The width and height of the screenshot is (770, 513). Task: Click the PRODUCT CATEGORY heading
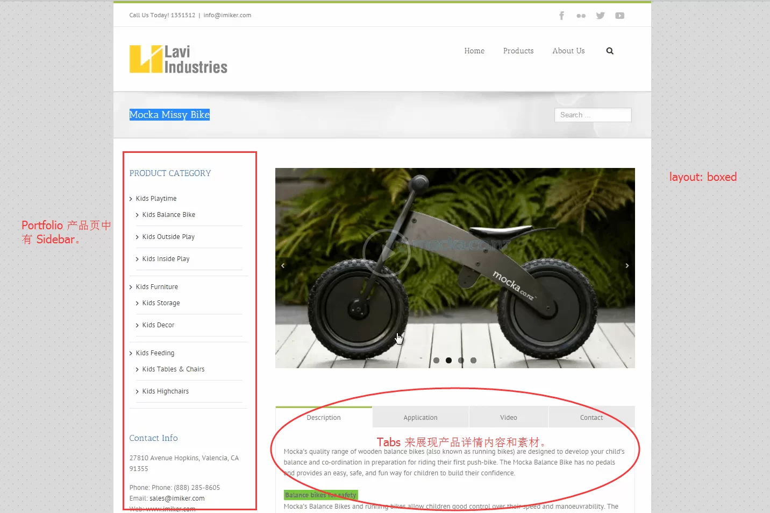tap(170, 173)
